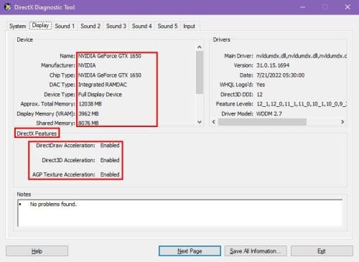This screenshot has width=359, height=262.
Task: Click Device list scroll down arrow
Action: point(200,122)
